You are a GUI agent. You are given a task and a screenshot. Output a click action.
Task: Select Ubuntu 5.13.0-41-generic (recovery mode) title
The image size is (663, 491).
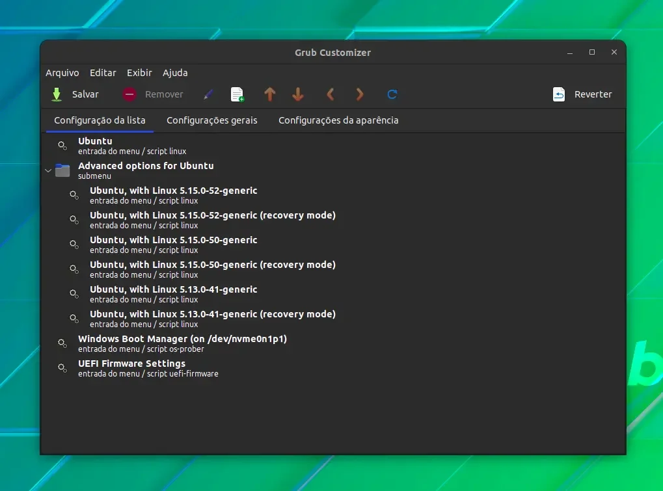213,314
